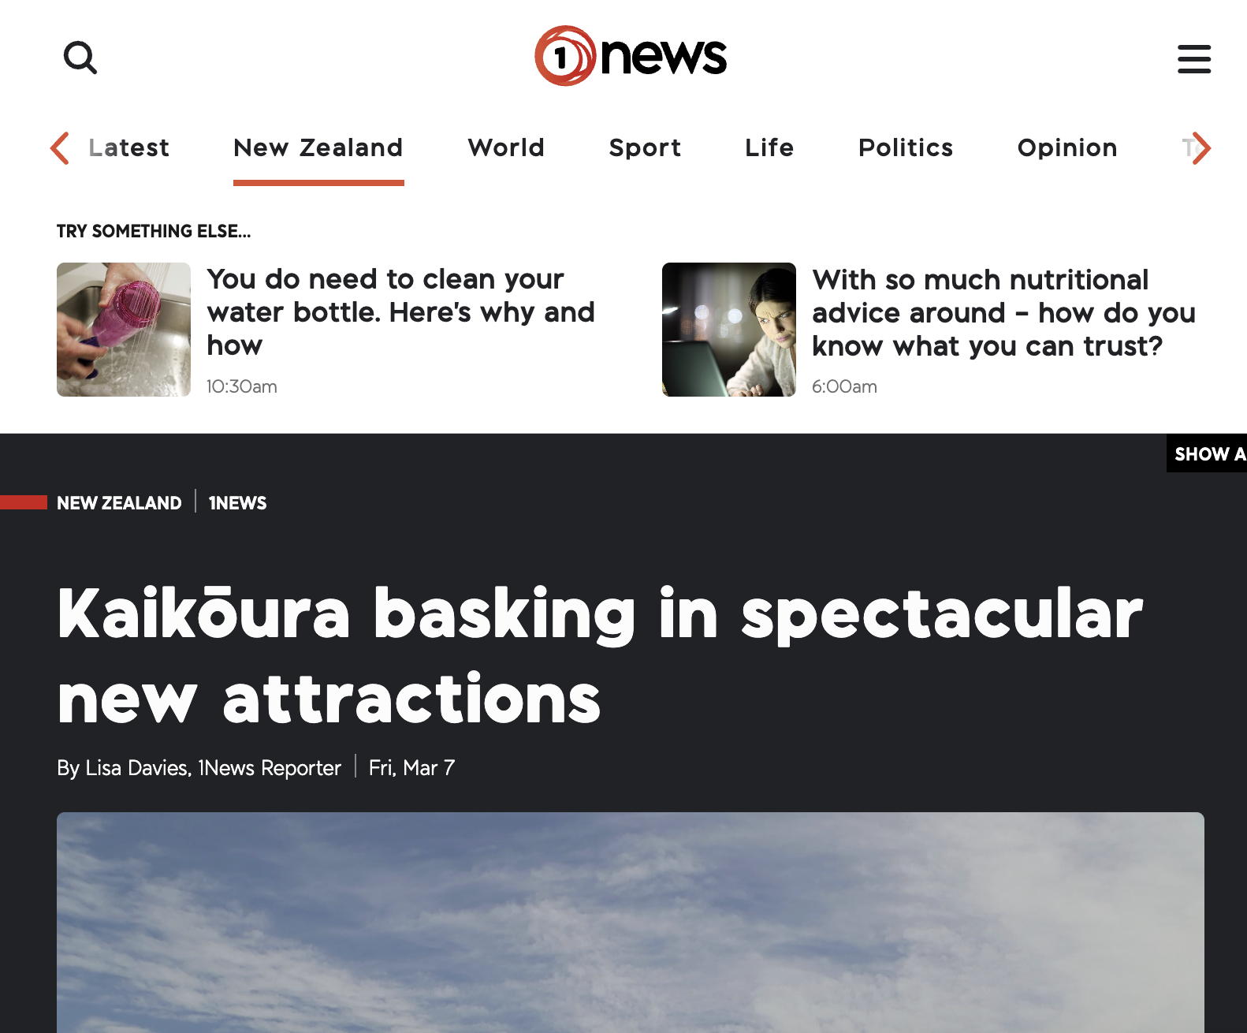The height and width of the screenshot is (1033, 1247).
Task: Expand the SHOW A... button
Action: click(1207, 453)
